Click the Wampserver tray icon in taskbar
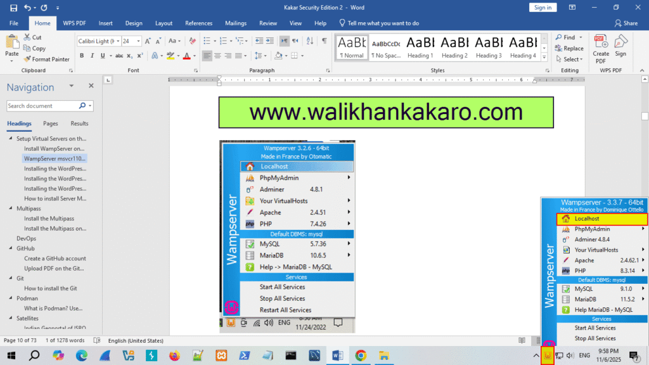 coord(548,355)
